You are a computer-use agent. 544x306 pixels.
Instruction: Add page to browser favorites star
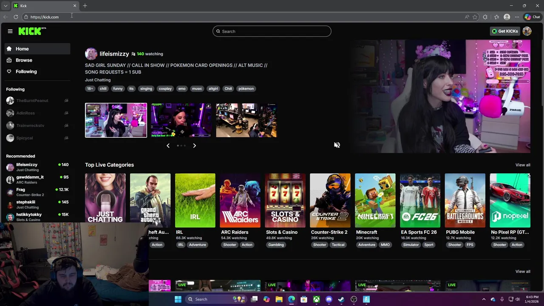click(x=475, y=17)
